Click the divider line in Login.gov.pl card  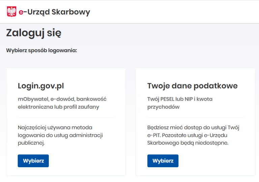coord(66,118)
